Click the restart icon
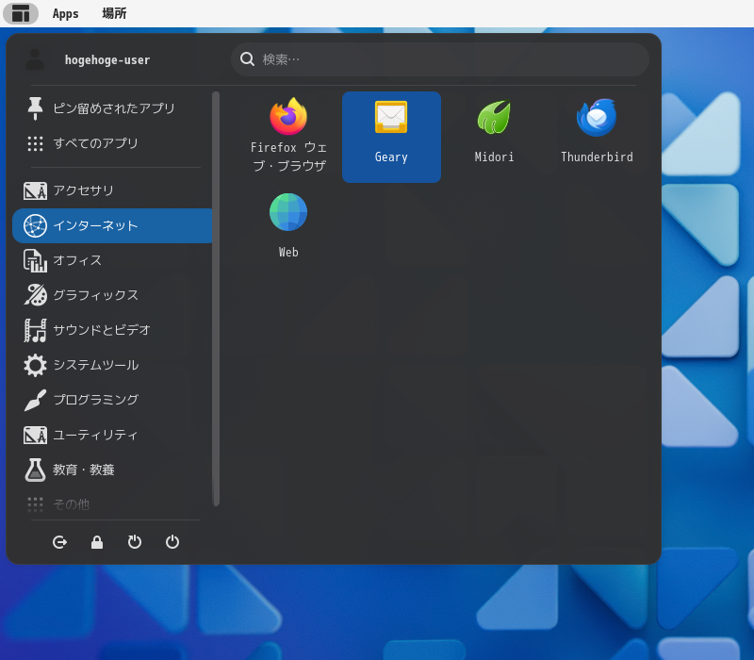The height and width of the screenshot is (660, 754). [135, 542]
